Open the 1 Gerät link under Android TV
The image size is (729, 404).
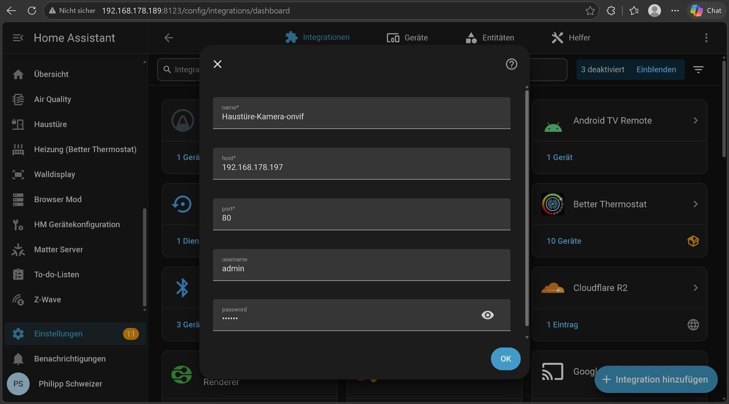(x=560, y=157)
